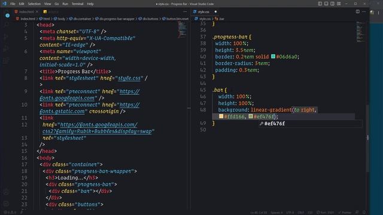Click the Spaces indentation status bar item

276,213
